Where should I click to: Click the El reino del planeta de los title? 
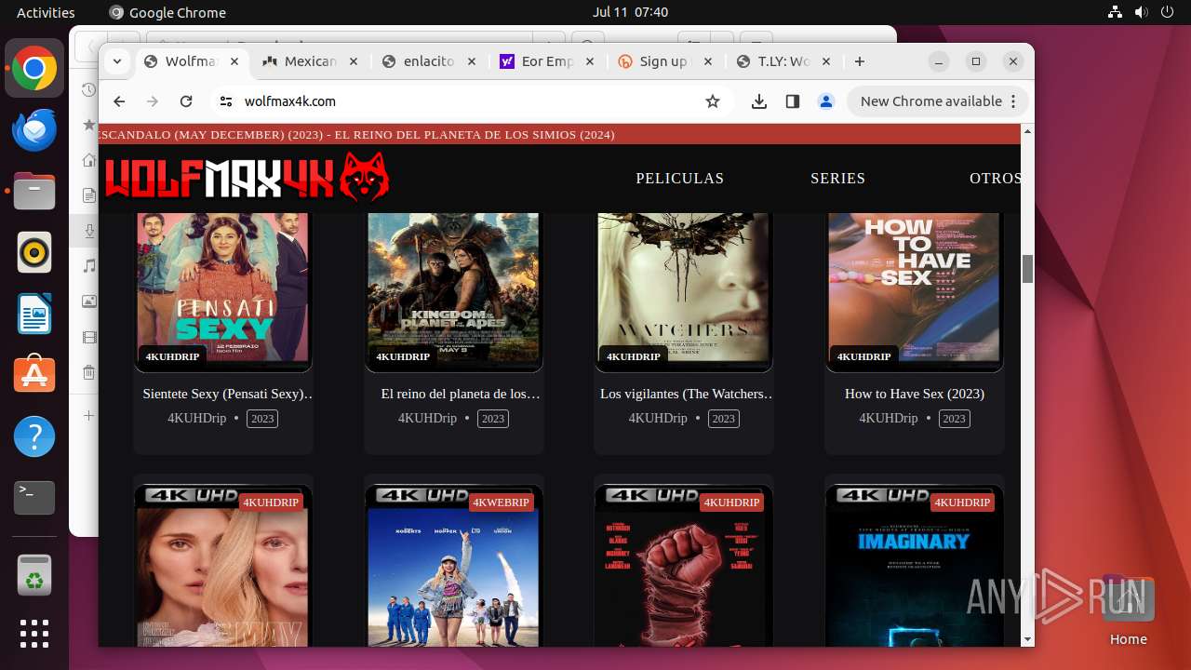pyautogui.click(x=461, y=394)
